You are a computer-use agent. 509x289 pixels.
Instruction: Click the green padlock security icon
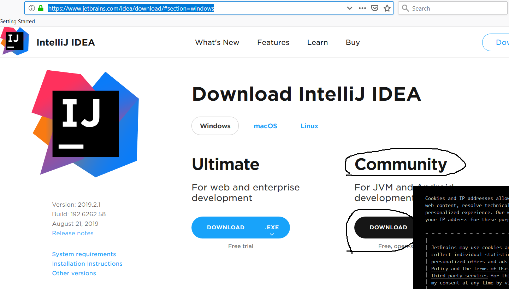click(41, 8)
